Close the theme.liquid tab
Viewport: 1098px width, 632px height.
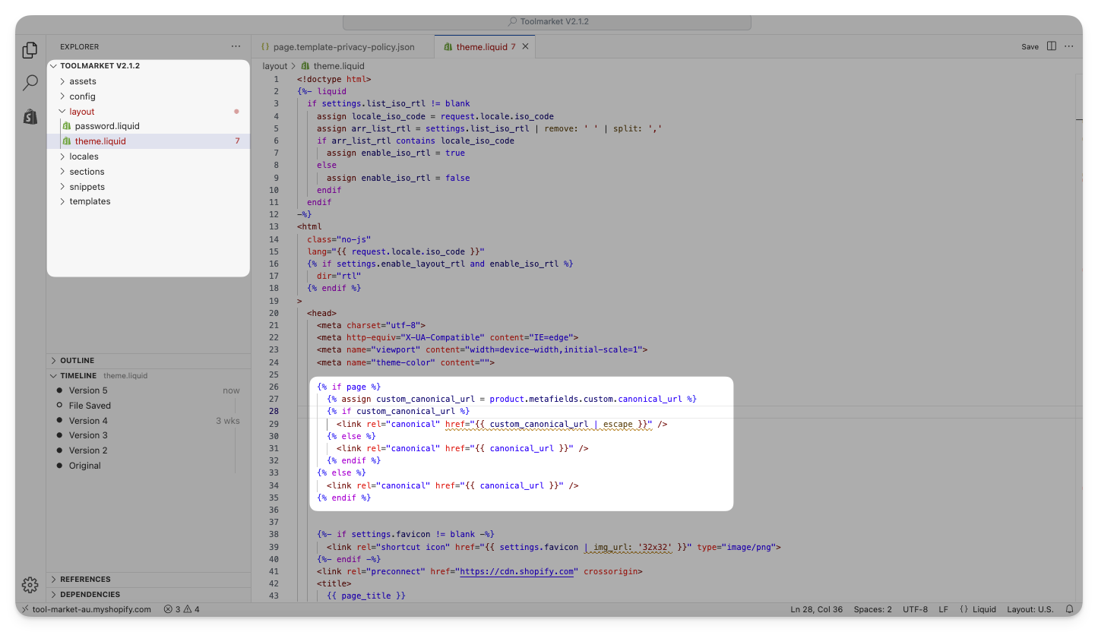tap(525, 46)
